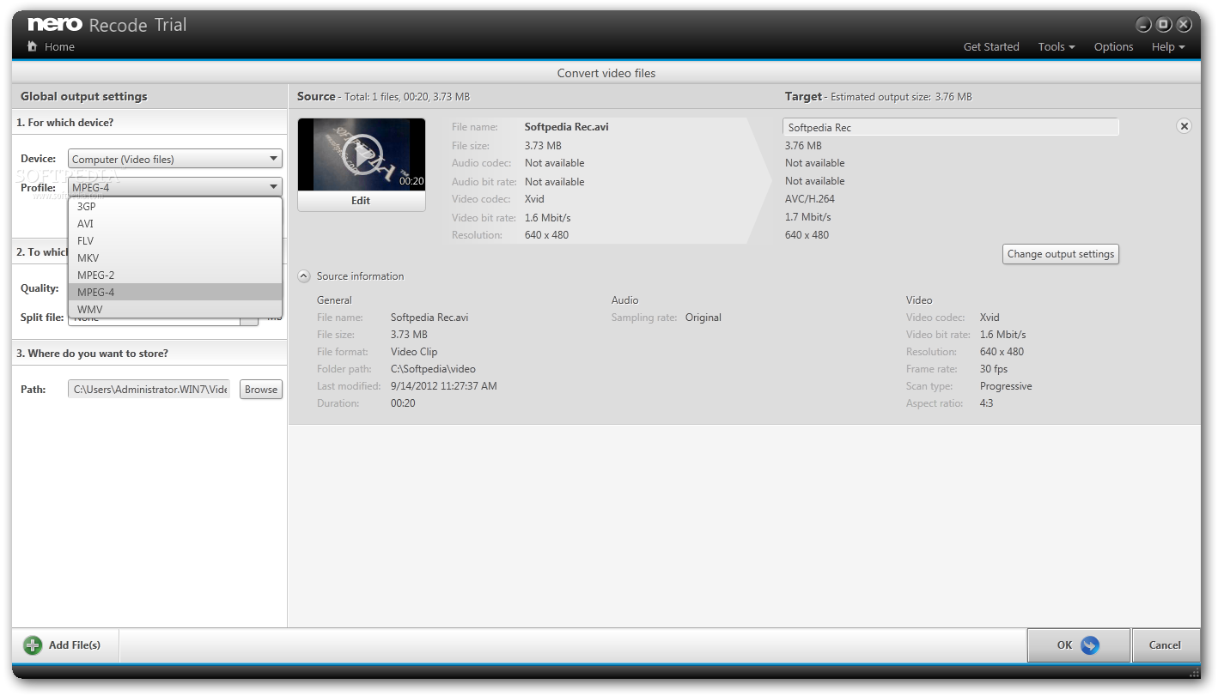Click source file name Softpedia Rec.avi

pos(566,127)
